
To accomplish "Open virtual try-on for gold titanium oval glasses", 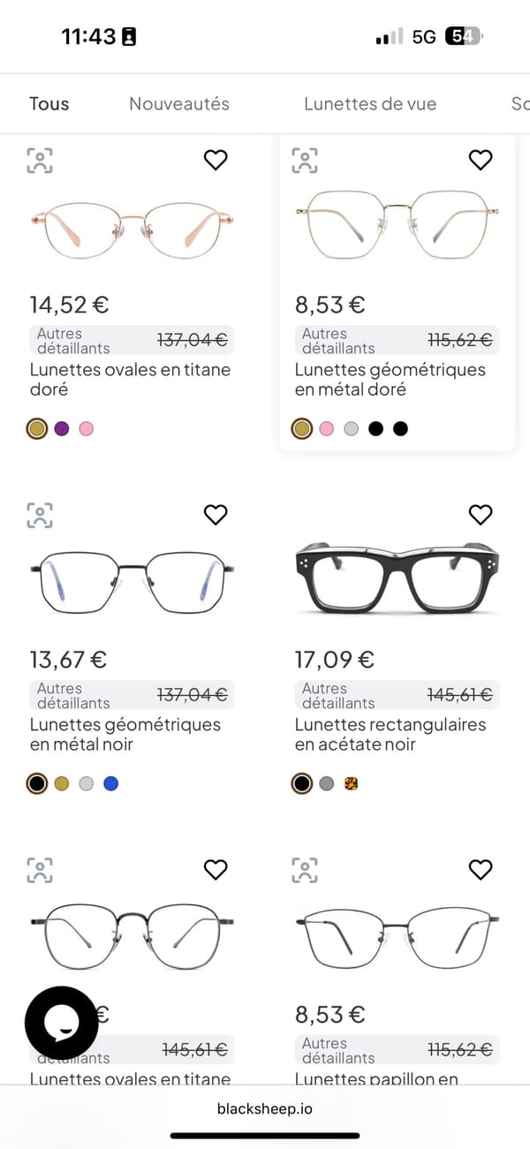I will (x=40, y=161).
